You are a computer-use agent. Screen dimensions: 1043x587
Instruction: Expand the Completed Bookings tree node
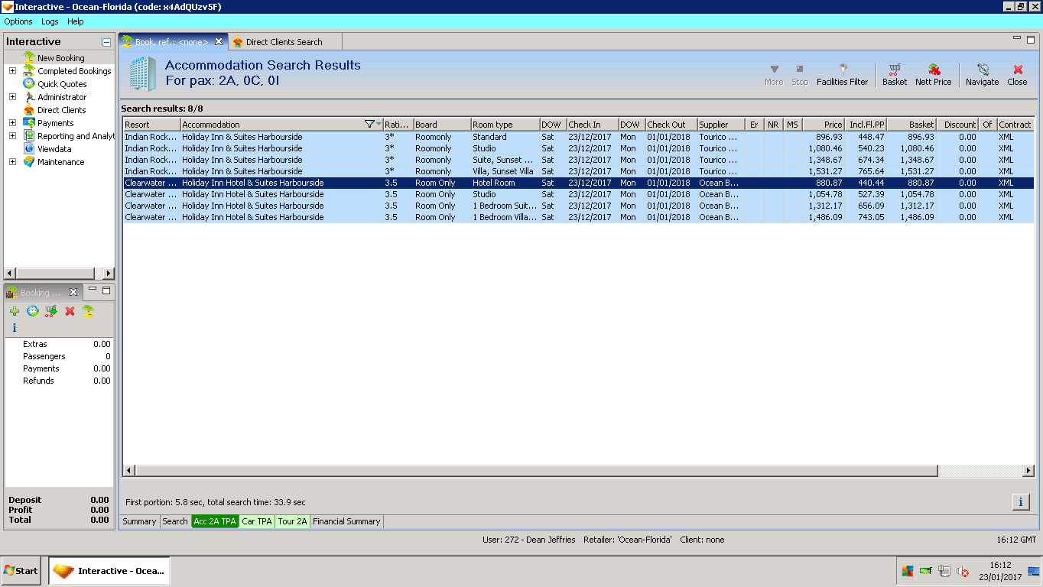[12, 71]
